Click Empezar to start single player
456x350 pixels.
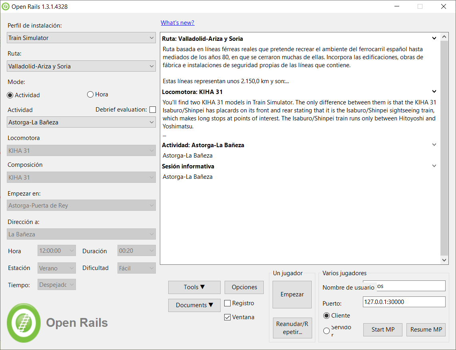(x=292, y=294)
